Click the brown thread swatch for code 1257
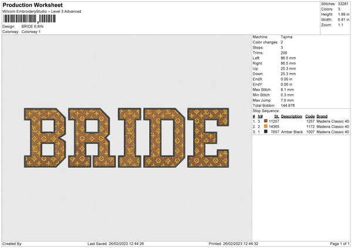 [266, 121]
